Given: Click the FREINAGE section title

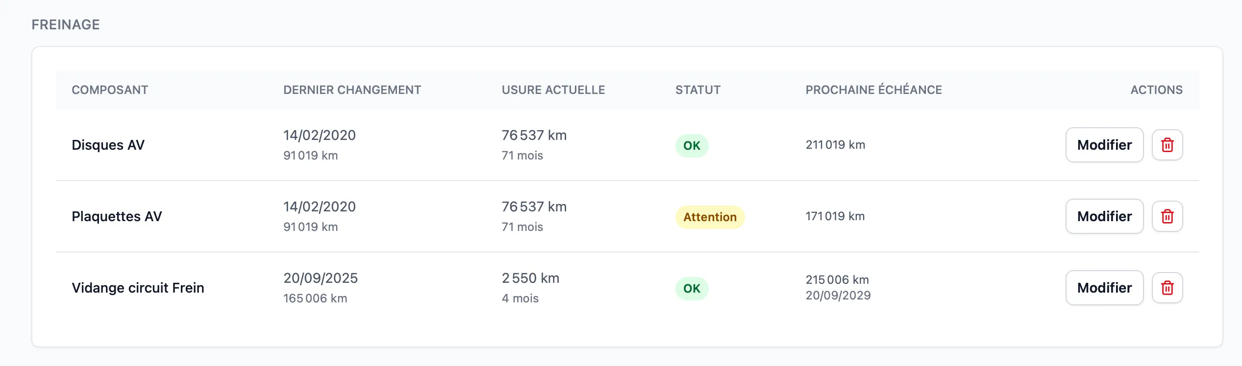Looking at the screenshot, I should tap(66, 23).
